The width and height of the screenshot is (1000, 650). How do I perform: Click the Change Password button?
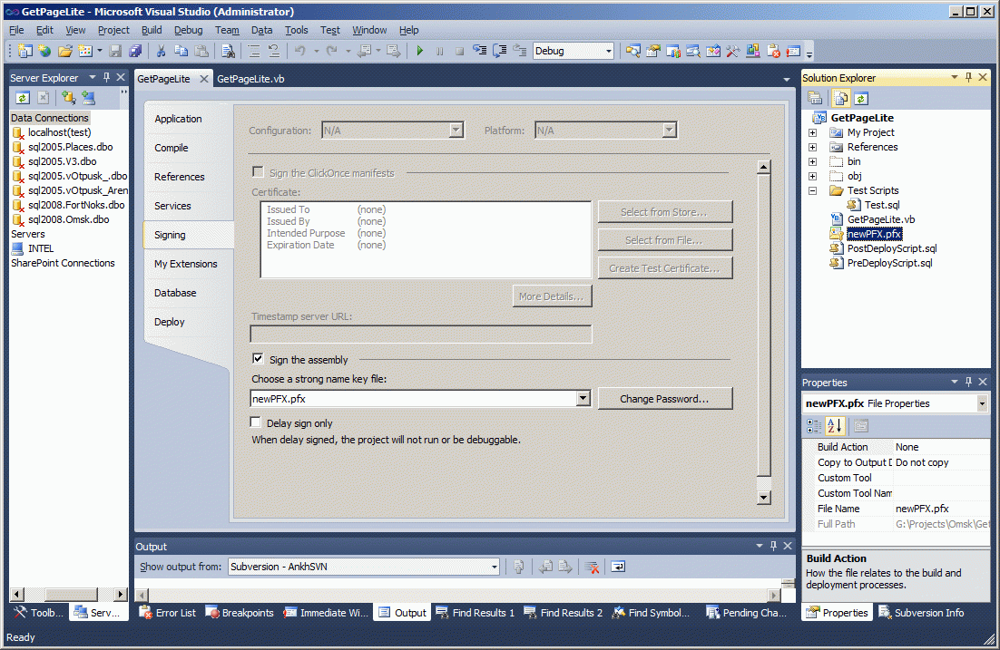pos(664,398)
